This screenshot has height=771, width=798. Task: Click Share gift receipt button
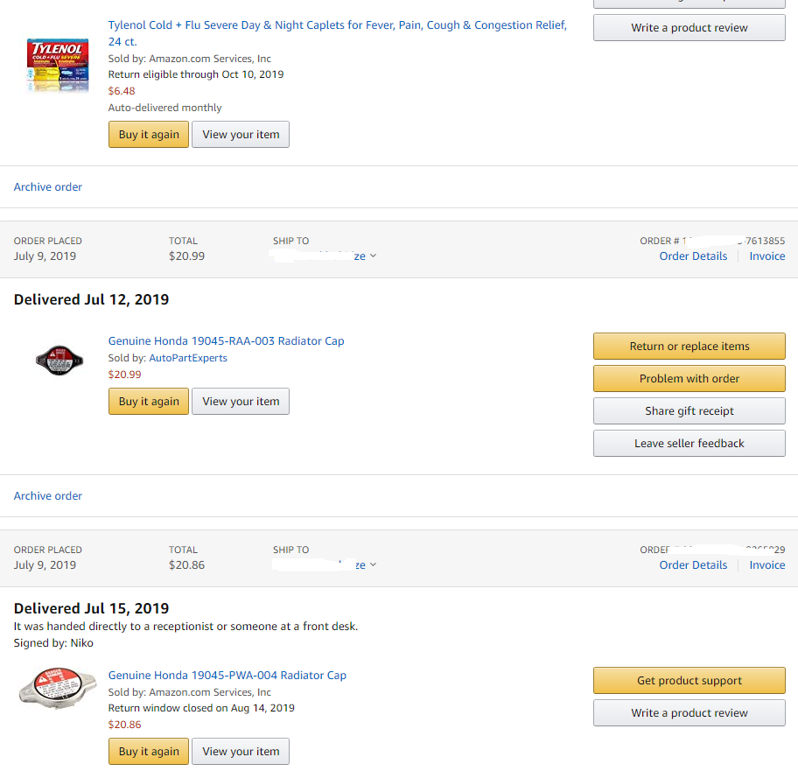[x=689, y=411]
